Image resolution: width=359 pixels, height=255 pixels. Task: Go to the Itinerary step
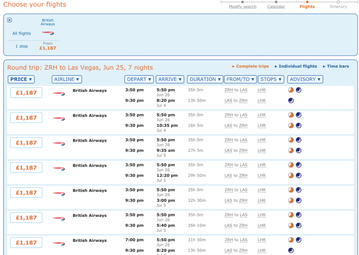pos(338,6)
